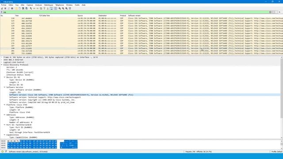Save the capture file from the toolbar
Screen dimensions: 283x159
[x=19, y=8]
